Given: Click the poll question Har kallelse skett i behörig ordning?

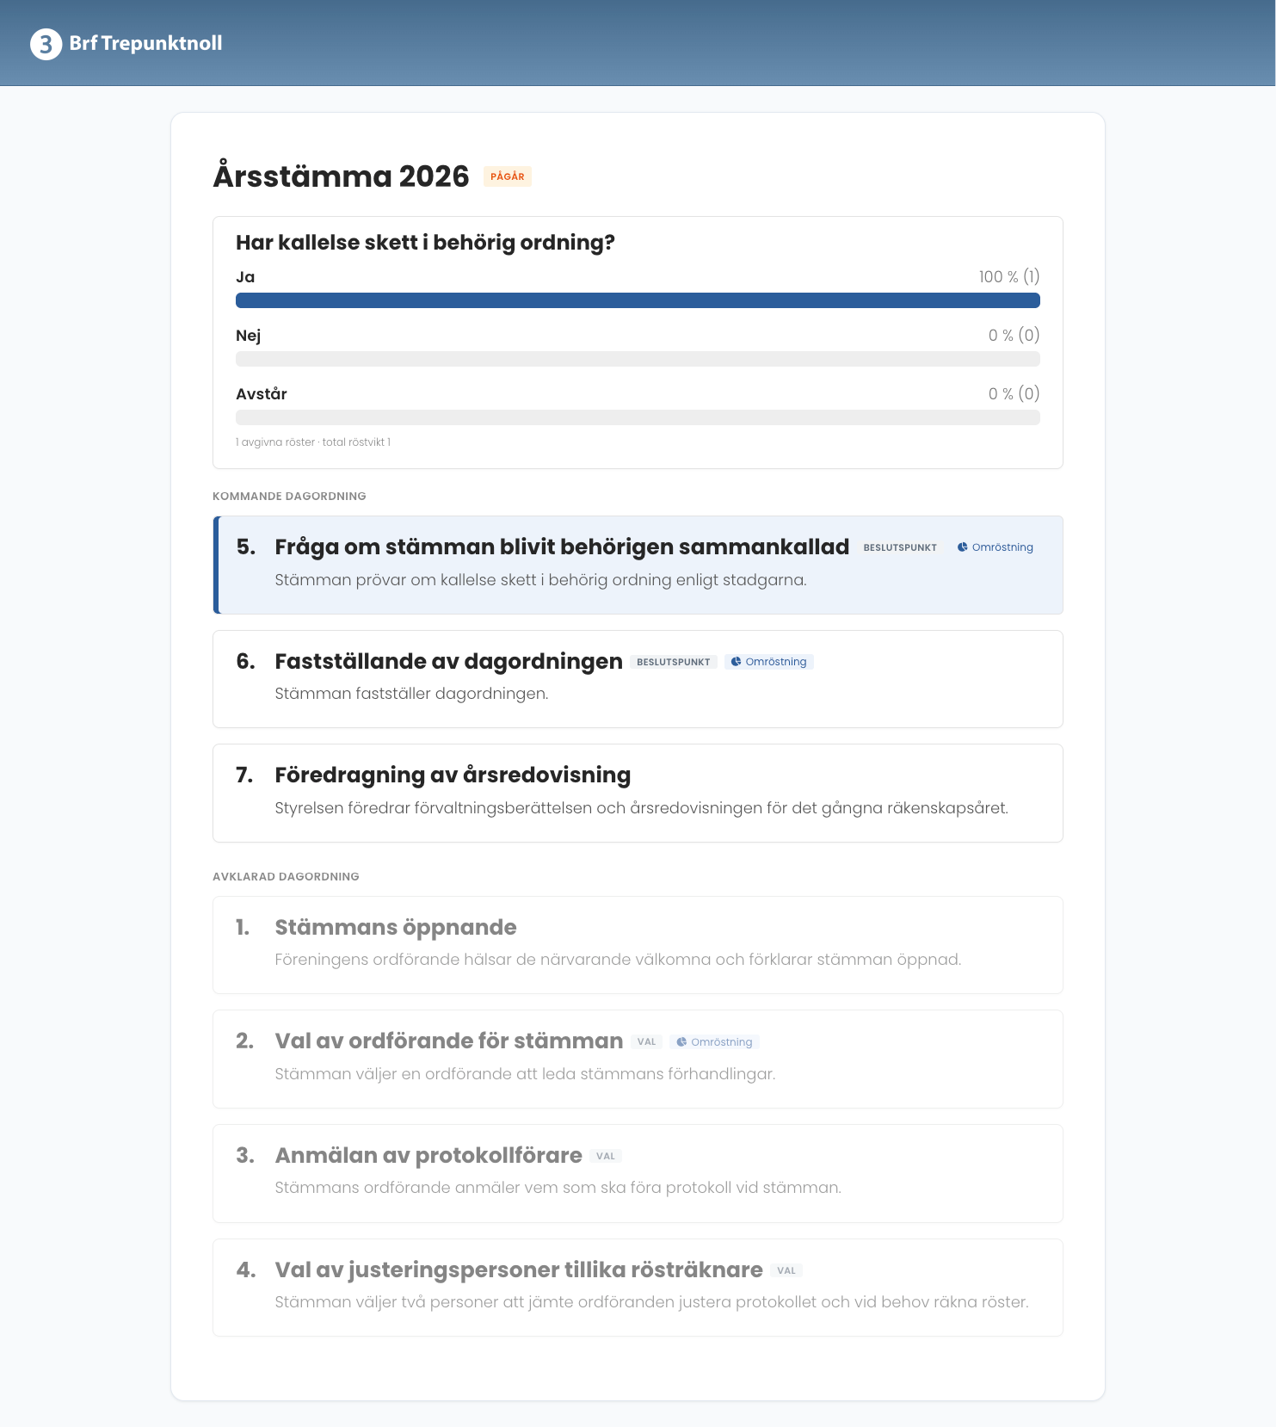Looking at the screenshot, I should click(x=425, y=243).
